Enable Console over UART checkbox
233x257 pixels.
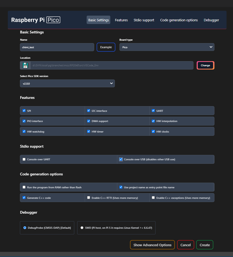point(24,159)
